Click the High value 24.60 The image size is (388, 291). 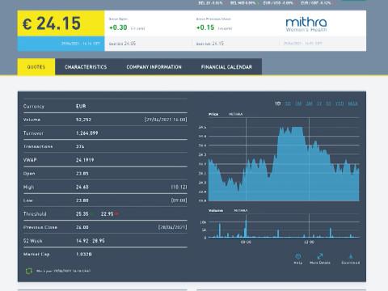(x=82, y=187)
